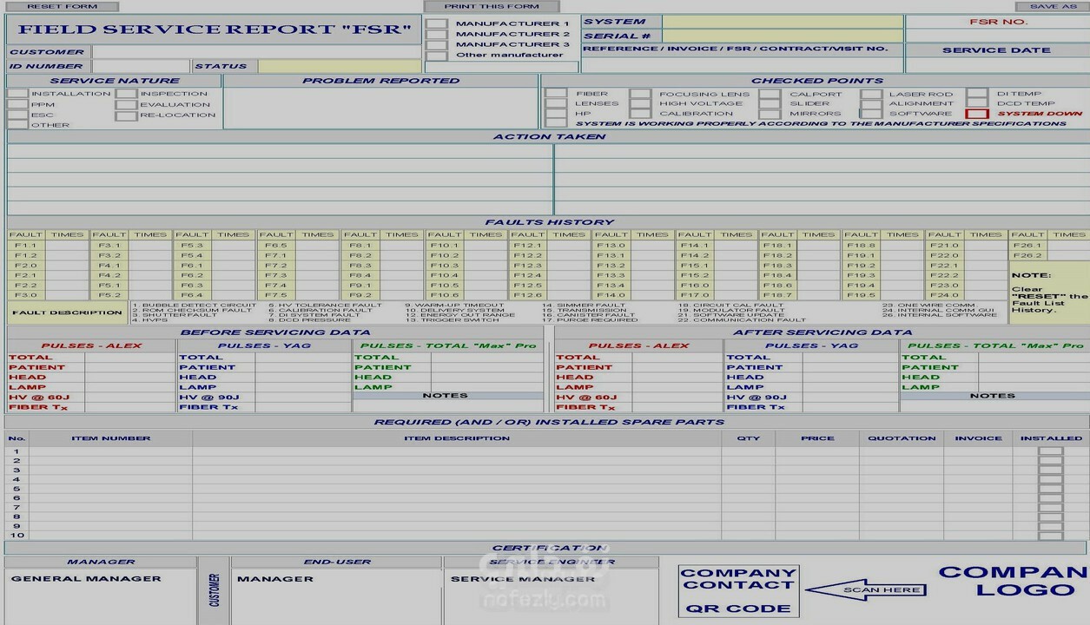
Task: Check the CALPORT box
Action: [x=770, y=94]
